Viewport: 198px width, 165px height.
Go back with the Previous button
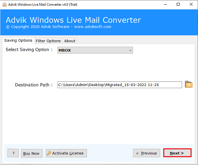(147, 153)
